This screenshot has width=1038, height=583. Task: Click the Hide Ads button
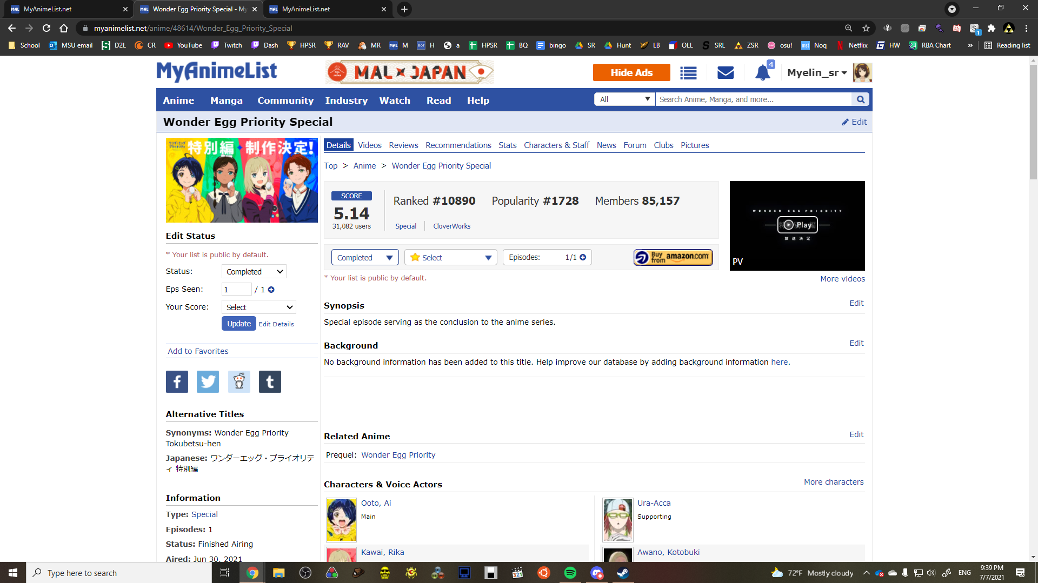coord(631,72)
